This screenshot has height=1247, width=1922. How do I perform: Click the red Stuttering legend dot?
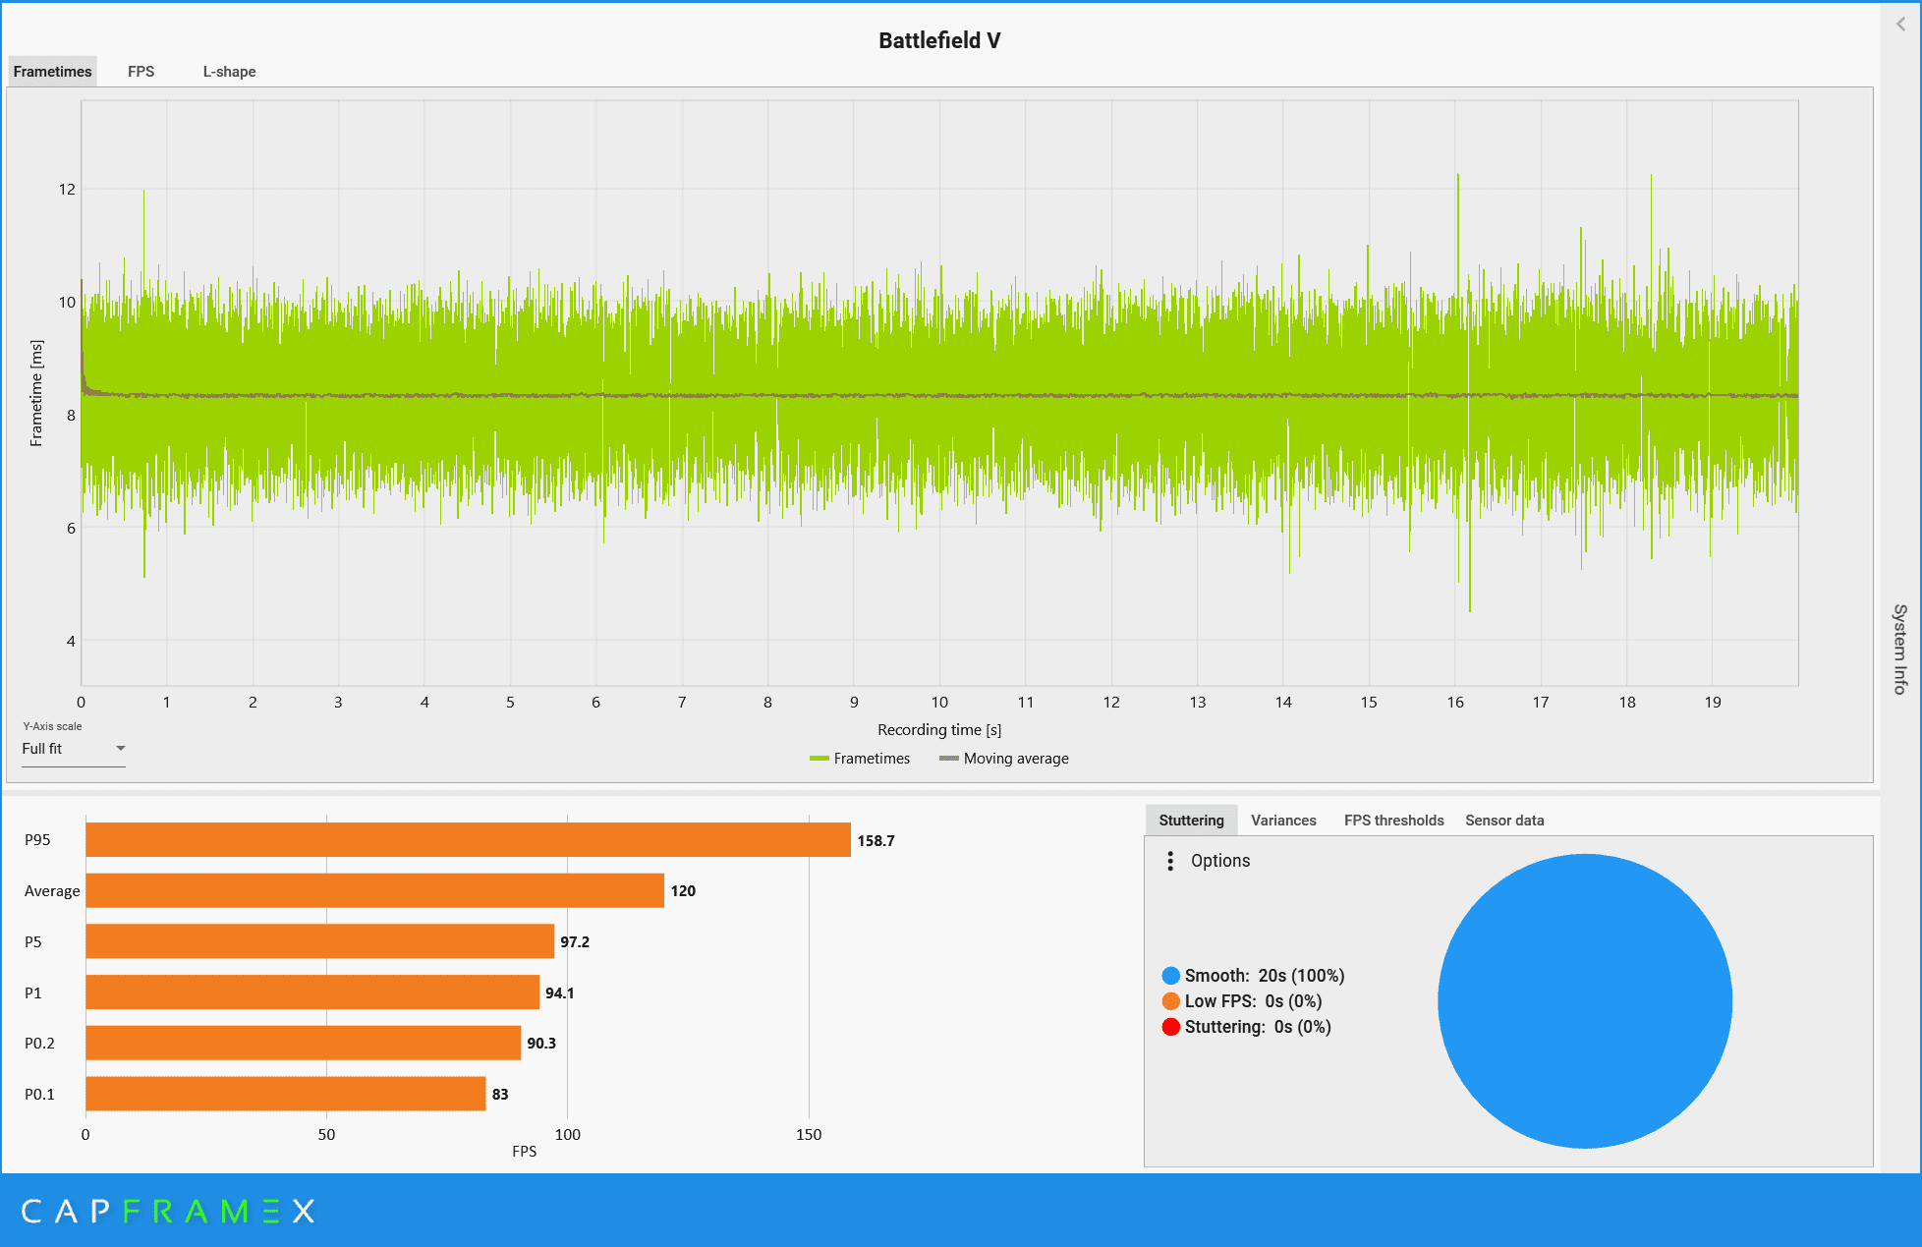[x=1170, y=1027]
